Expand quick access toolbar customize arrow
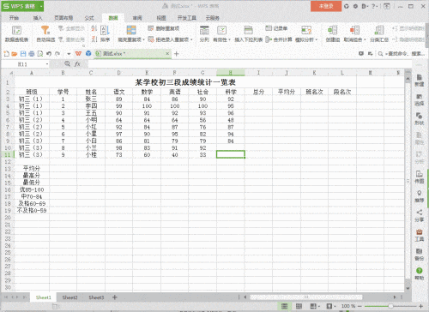Viewport: 429px width, 312px height. tap(69, 54)
